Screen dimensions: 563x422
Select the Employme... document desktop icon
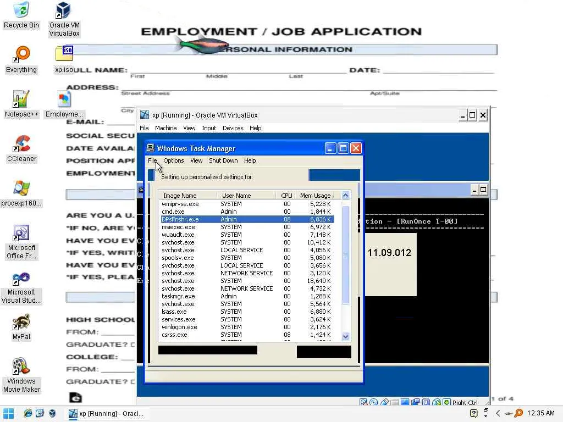pyautogui.click(x=64, y=104)
